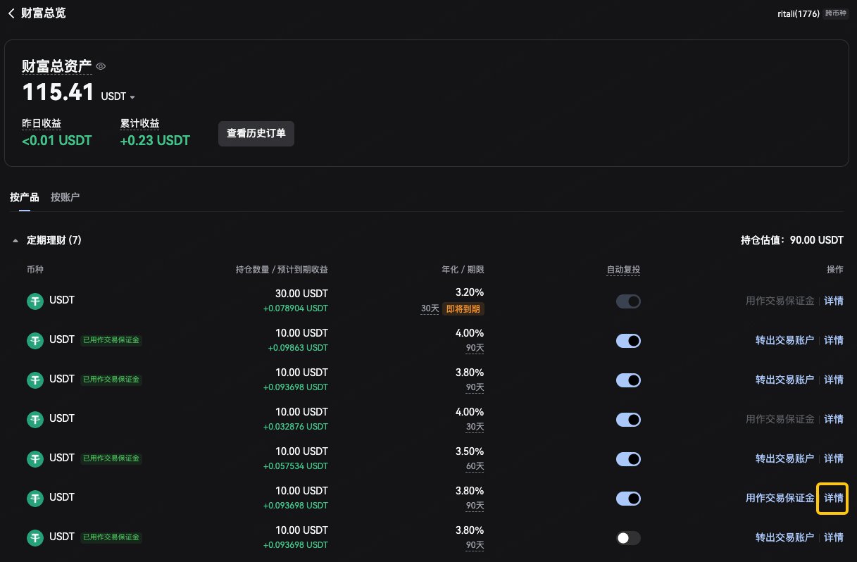
Task: Click the 60天 term label
Action: coord(475,466)
